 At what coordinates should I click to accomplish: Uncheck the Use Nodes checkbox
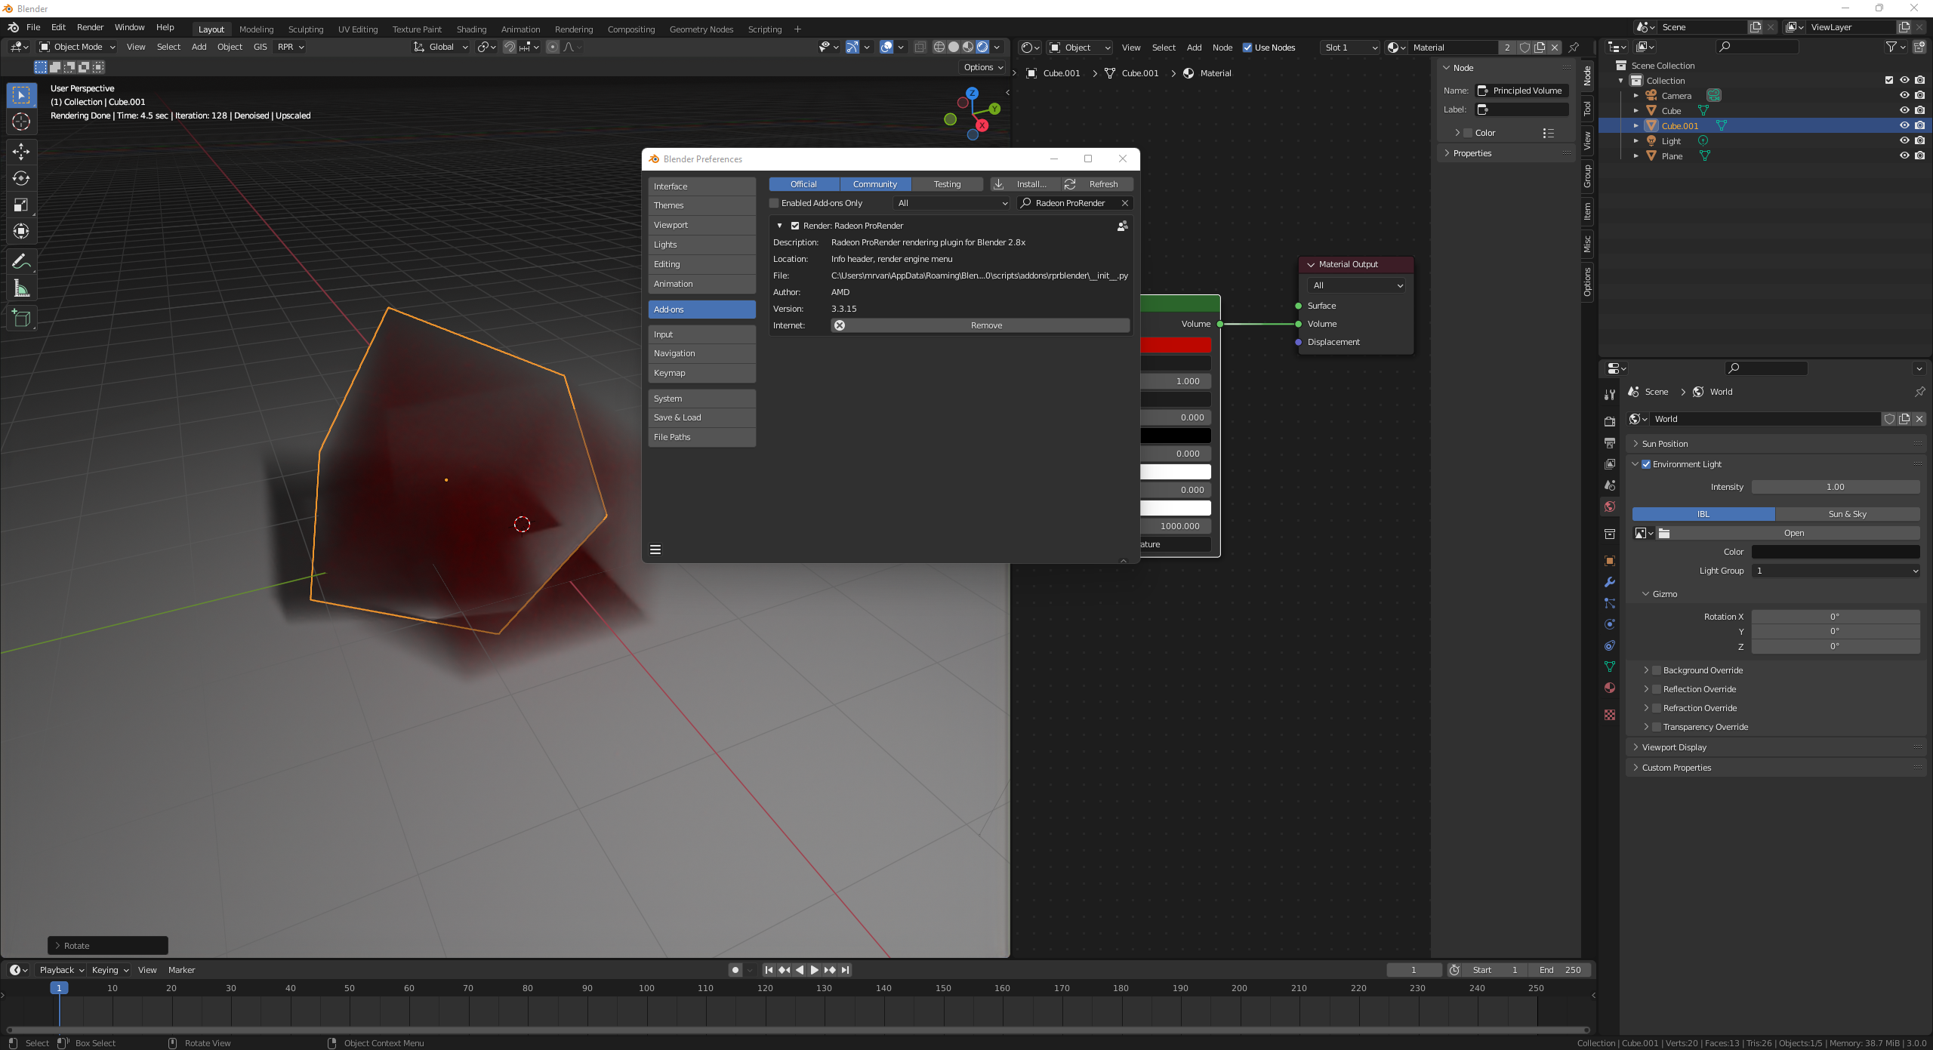click(1247, 48)
